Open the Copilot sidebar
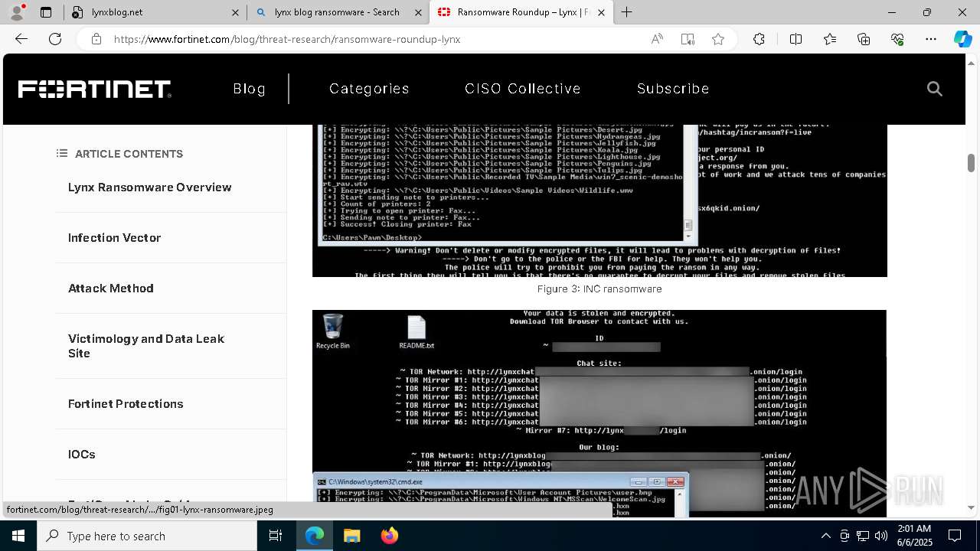 pos(962,39)
